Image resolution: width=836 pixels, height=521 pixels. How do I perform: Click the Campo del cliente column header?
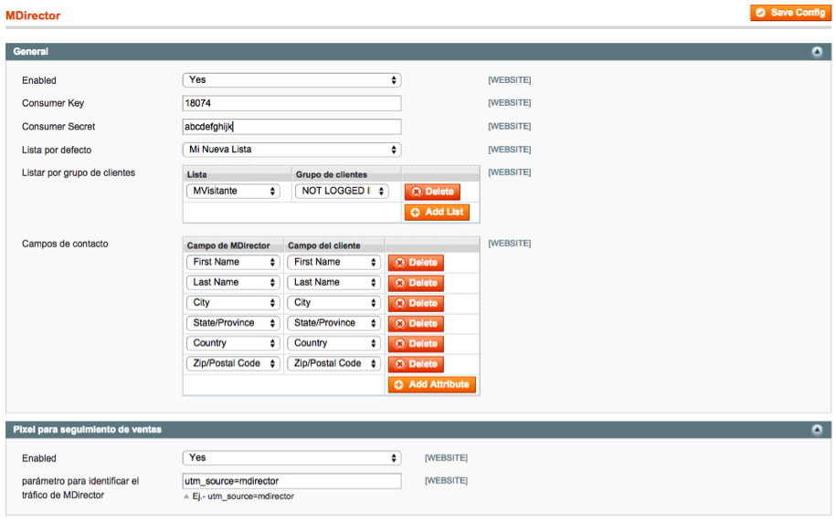coord(324,245)
